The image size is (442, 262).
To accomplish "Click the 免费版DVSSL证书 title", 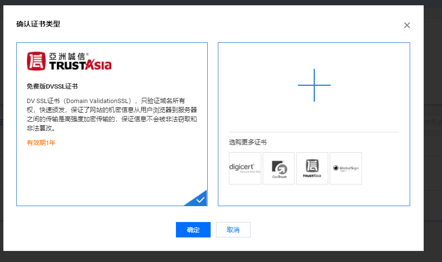I will (x=52, y=87).
